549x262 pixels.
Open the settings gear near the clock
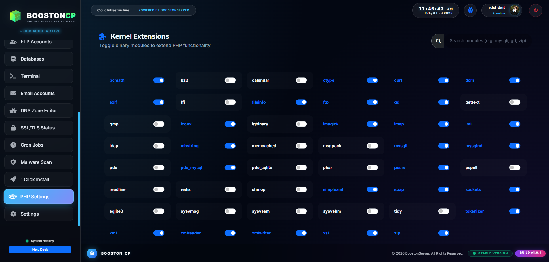coord(470,10)
